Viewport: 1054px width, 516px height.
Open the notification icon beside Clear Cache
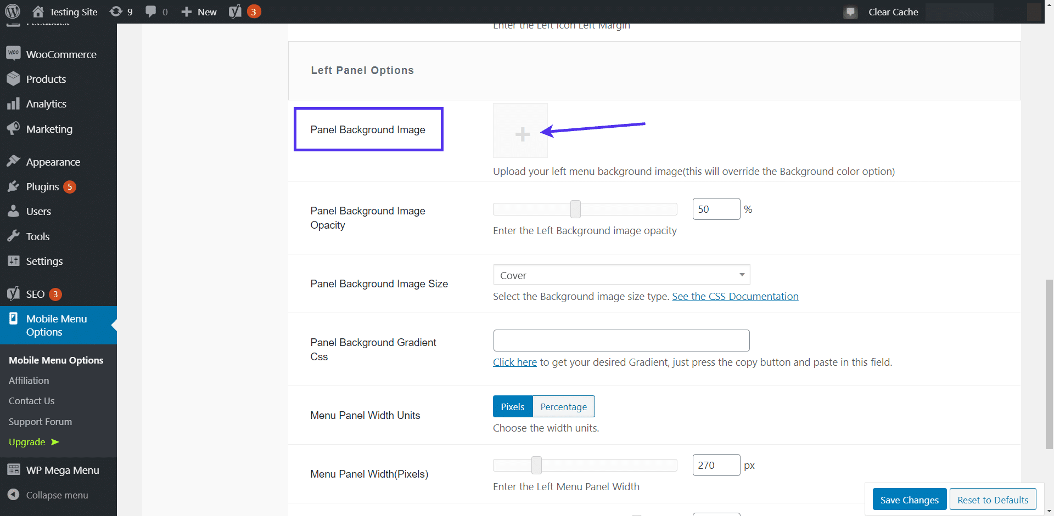tap(850, 12)
